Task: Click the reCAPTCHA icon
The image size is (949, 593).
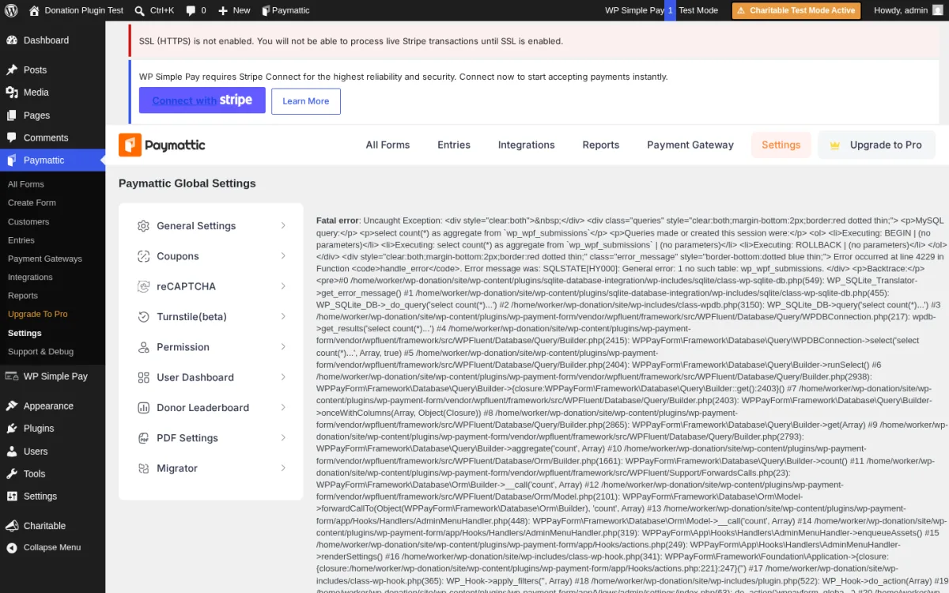Action: click(x=143, y=286)
